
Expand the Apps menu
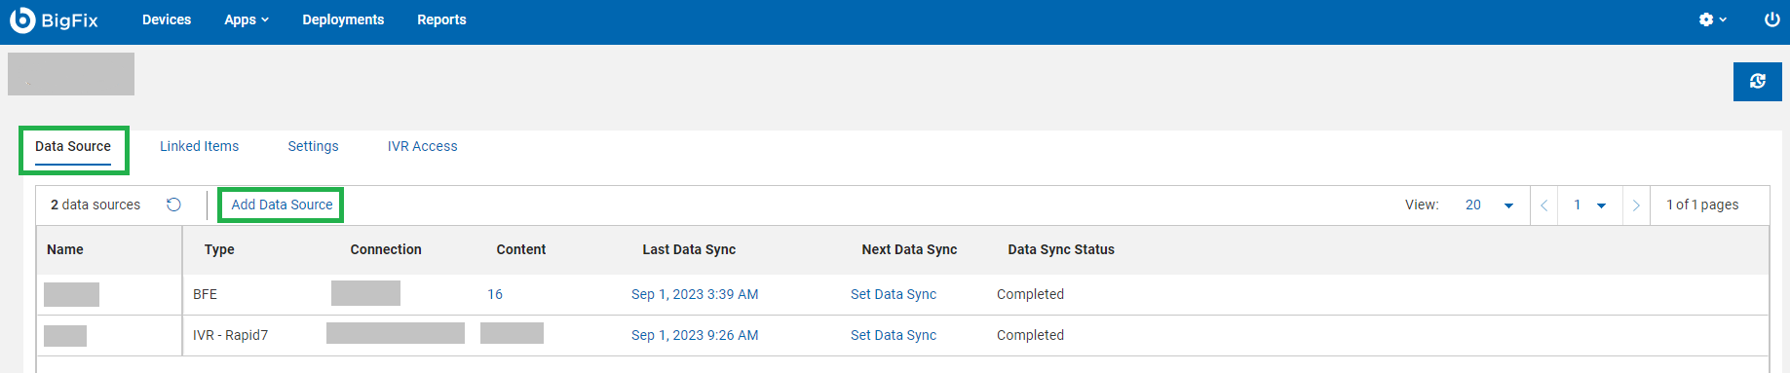pyautogui.click(x=247, y=19)
